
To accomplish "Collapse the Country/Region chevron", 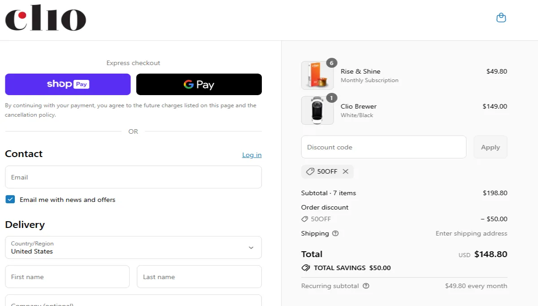I will click(x=251, y=247).
